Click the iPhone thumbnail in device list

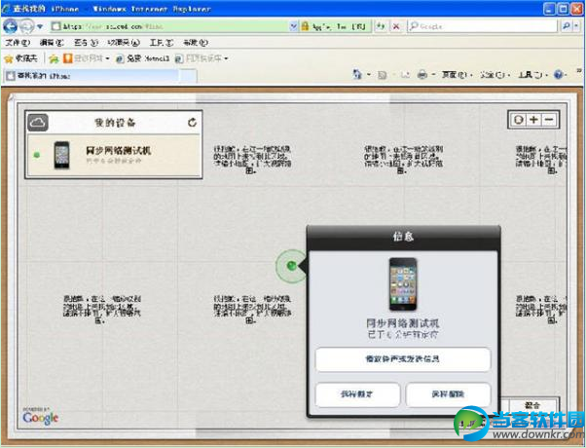click(61, 155)
